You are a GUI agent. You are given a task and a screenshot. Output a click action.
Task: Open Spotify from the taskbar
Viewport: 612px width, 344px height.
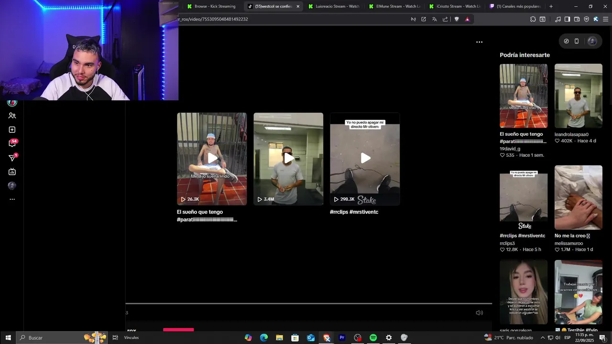coord(373,338)
